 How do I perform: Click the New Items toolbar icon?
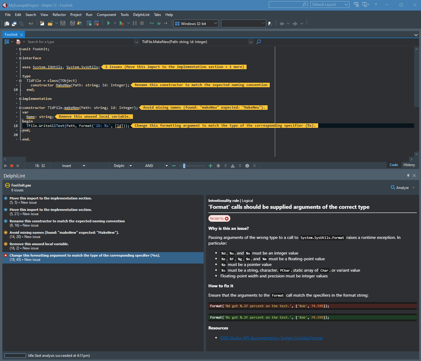42,23
